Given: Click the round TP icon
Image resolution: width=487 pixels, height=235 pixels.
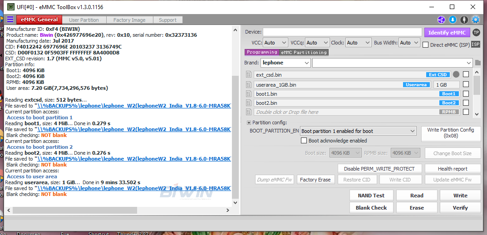Looking at the screenshot, I should pos(476,32).
